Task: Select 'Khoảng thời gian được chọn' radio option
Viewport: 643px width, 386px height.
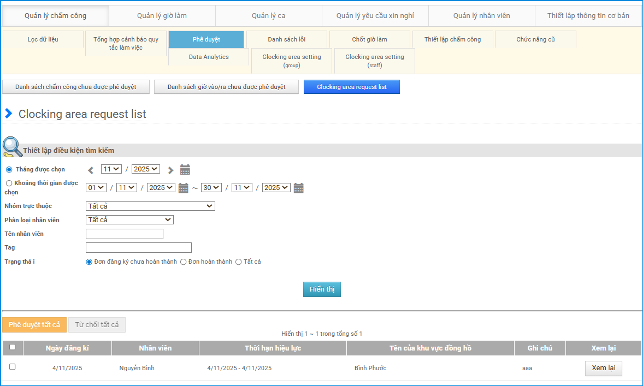Action: (x=9, y=183)
